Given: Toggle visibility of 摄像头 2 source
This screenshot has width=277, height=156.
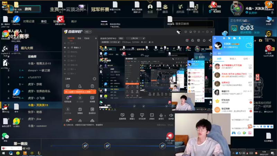Looking at the screenshot, I should pos(65,47).
